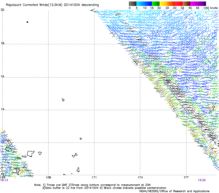Viewport: 219px width, 193px height.
Task: Click the black contamination dot near 19N
Action: (27, 22)
